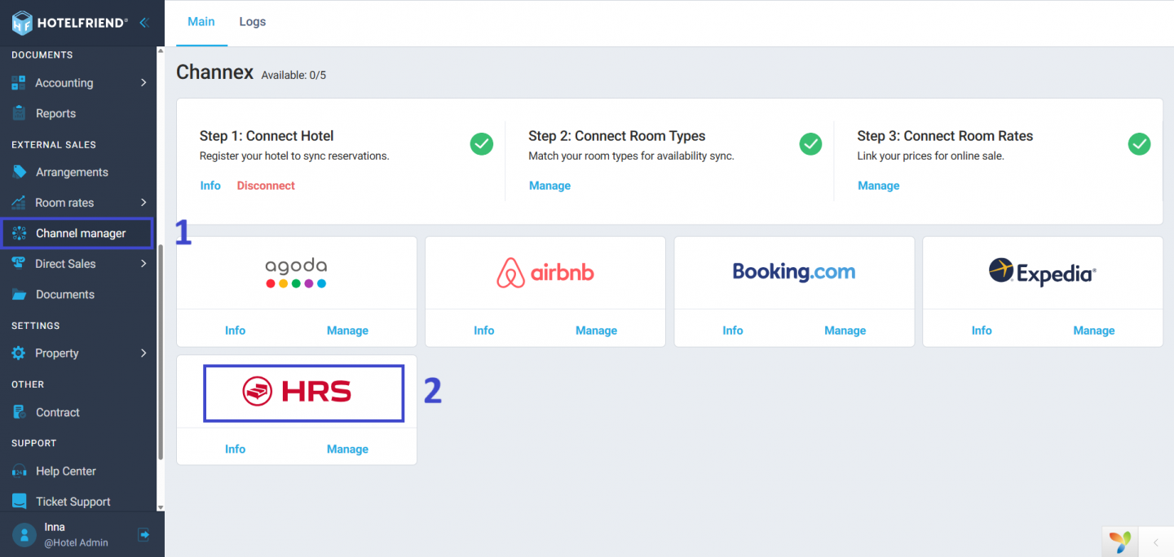
Task: Collapse sidebar with double-chevron icon
Action: coord(144,23)
